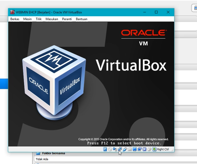Maximize the WEBMIN EHCP VM window
Screen dimensions: 197x164
tap(156, 12)
